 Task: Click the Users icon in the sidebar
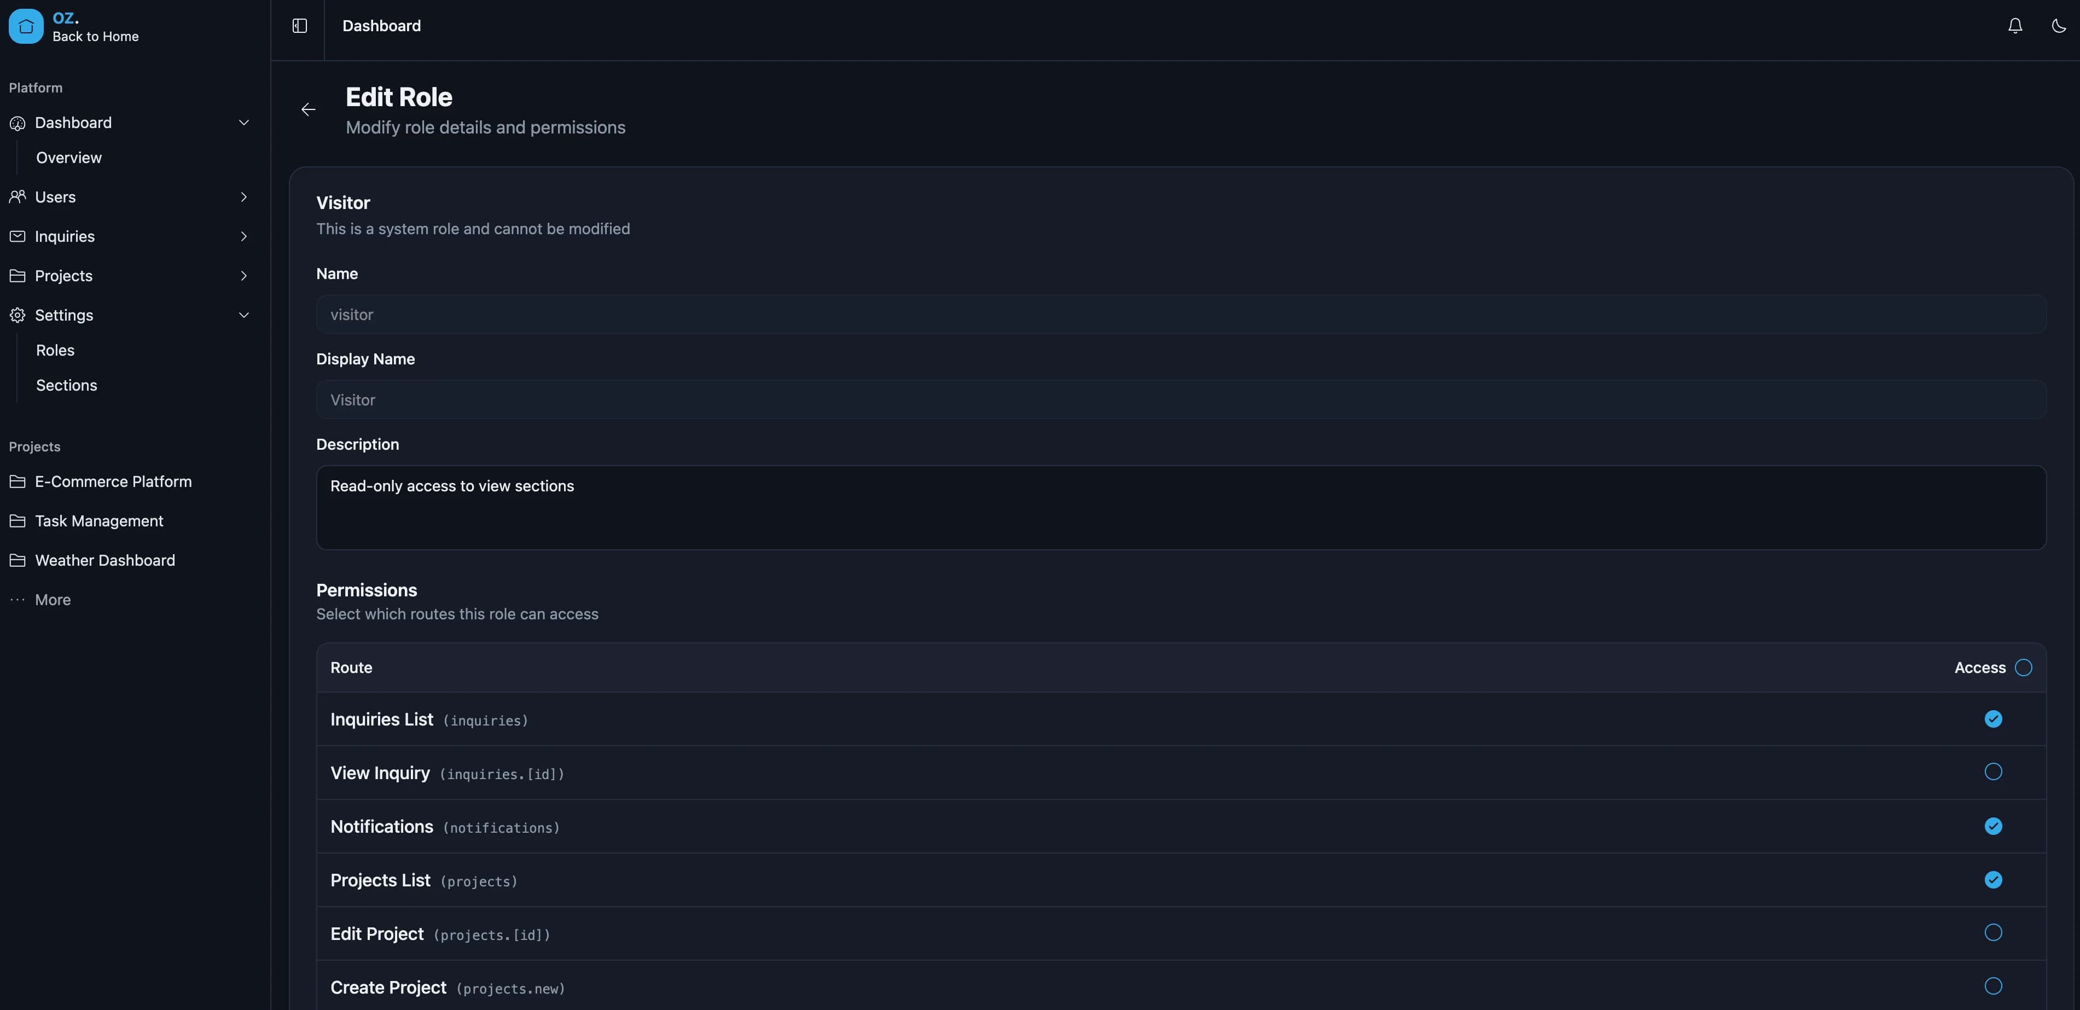(x=17, y=196)
